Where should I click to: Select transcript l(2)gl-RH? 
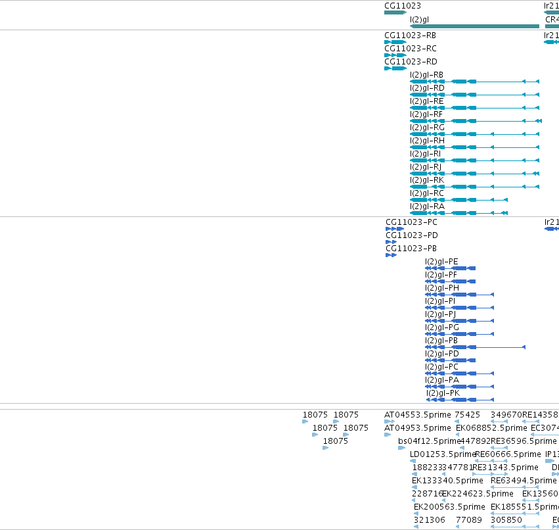click(474, 147)
